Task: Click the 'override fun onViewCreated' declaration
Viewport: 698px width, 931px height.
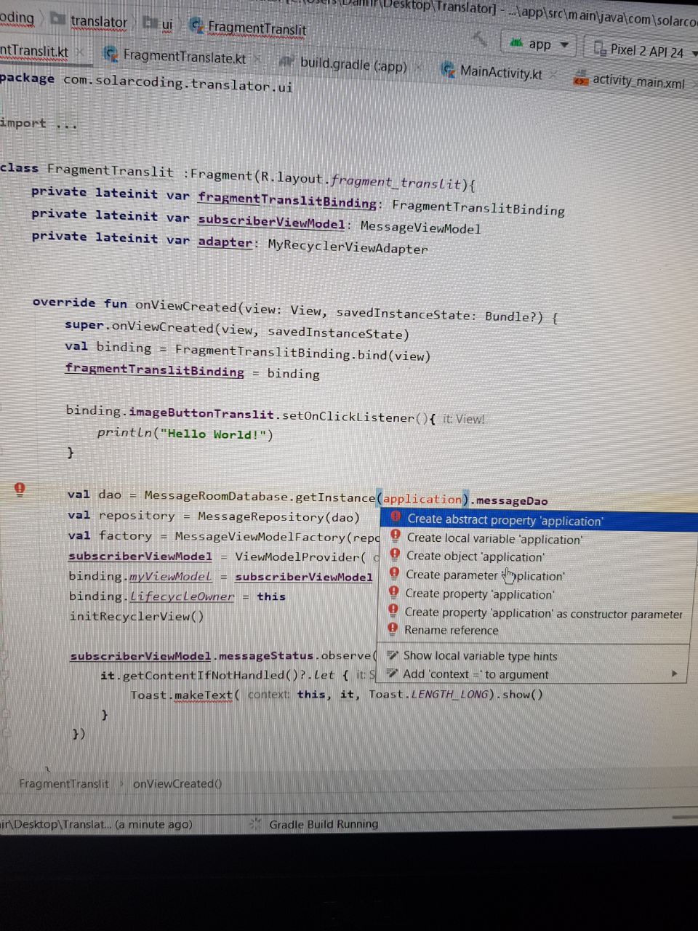Action: click(x=294, y=310)
